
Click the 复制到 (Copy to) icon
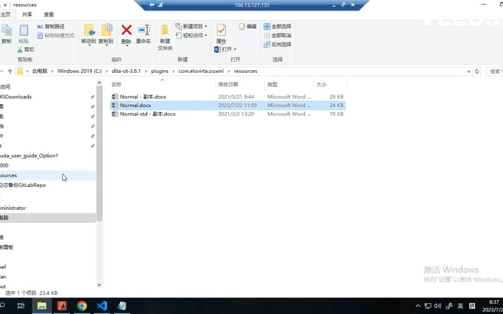(x=106, y=35)
